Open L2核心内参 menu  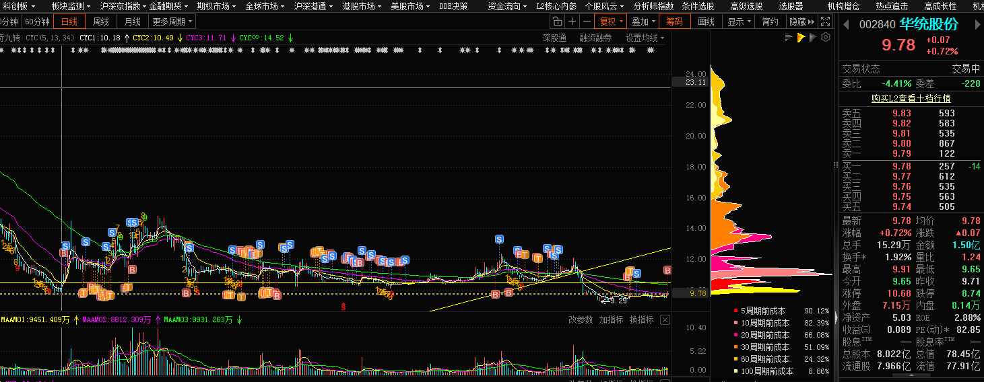(556, 6)
